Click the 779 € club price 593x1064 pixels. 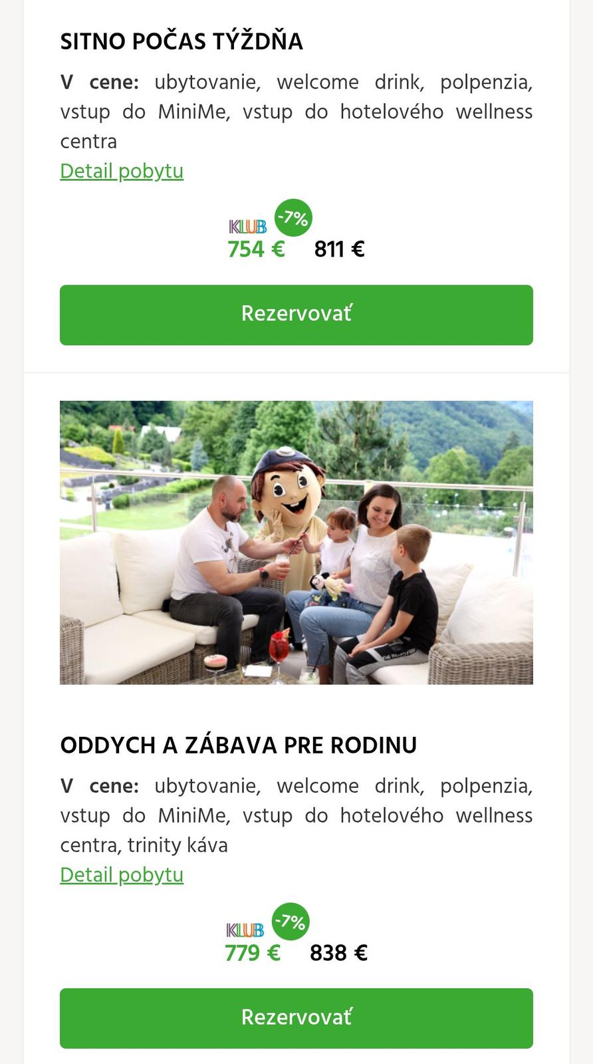coord(253,953)
